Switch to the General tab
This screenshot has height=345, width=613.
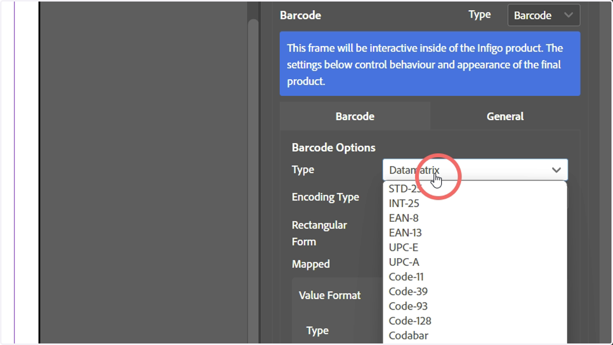[x=505, y=116]
